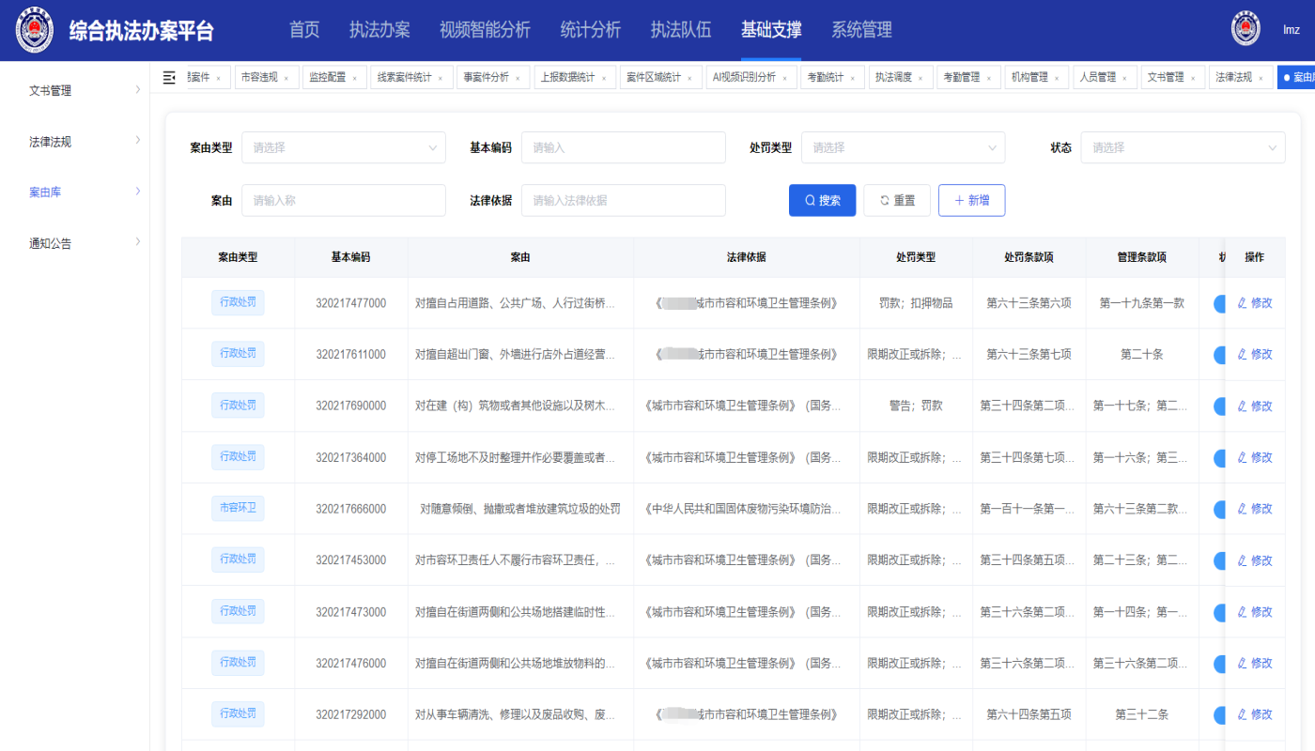Screen dimensions: 1315x751
Task: Click 修改 for row 320217292000
Action: (x=1255, y=715)
